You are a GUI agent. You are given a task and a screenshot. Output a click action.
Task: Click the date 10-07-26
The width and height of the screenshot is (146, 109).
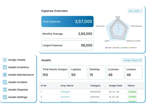[114, 97]
